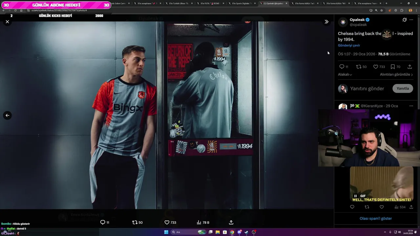Switch to X'te Turkish Ultras tab
This screenshot has height=236, width=420.
179,3
